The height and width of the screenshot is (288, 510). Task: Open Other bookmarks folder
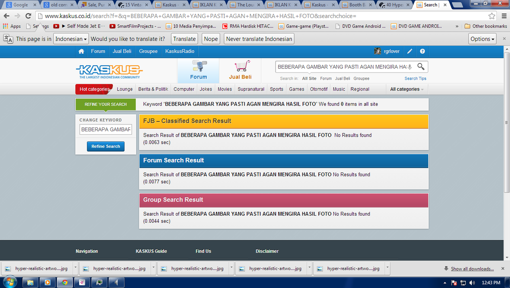coord(486,26)
